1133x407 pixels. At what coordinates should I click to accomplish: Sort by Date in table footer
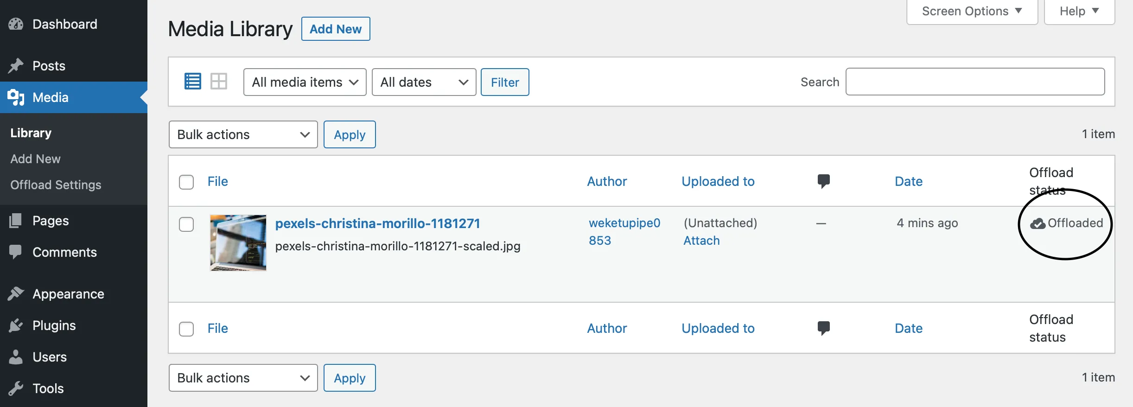click(x=909, y=328)
